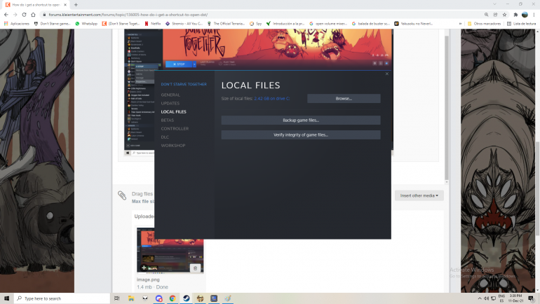Click the Browse... button

344,98
